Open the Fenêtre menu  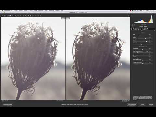[x=58, y=11]
